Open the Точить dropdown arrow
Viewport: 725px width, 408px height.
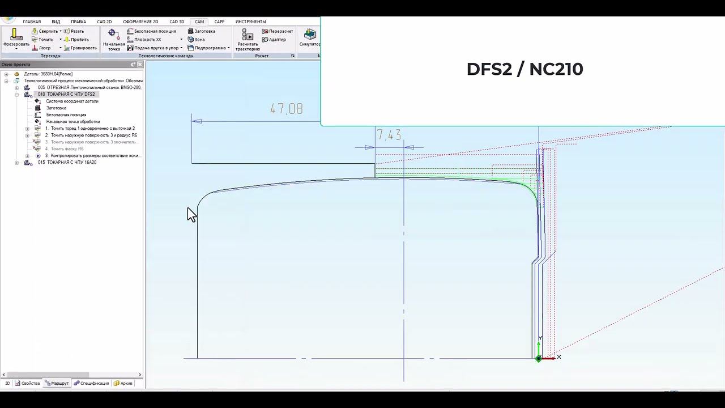coord(61,40)
